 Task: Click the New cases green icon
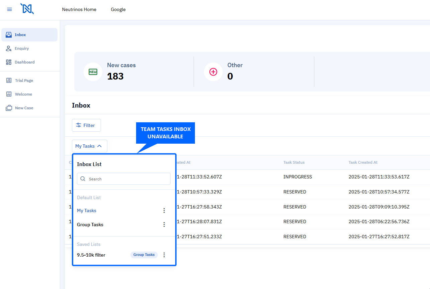[x=93, y=72]
